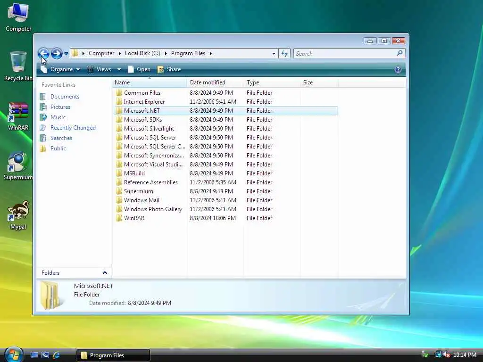Select the Recycle Bin desktop icon

[18, 66]
